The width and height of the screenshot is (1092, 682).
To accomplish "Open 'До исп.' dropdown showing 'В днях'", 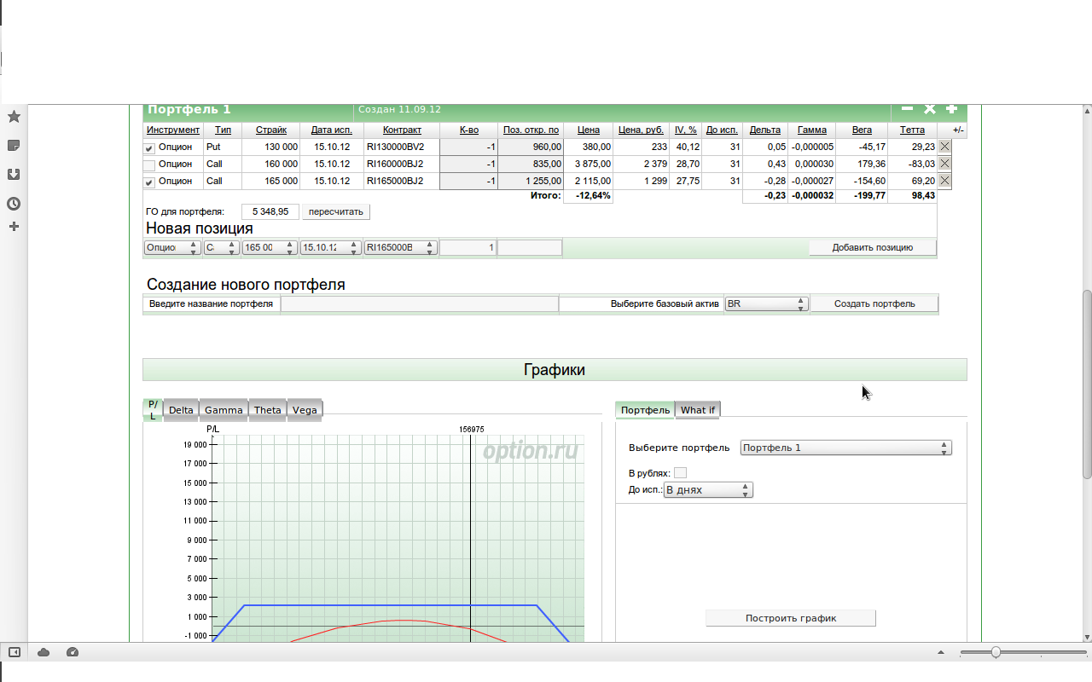I will pos(708,490).
